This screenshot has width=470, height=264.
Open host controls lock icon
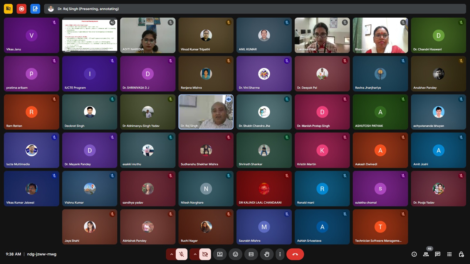[461, 254]
